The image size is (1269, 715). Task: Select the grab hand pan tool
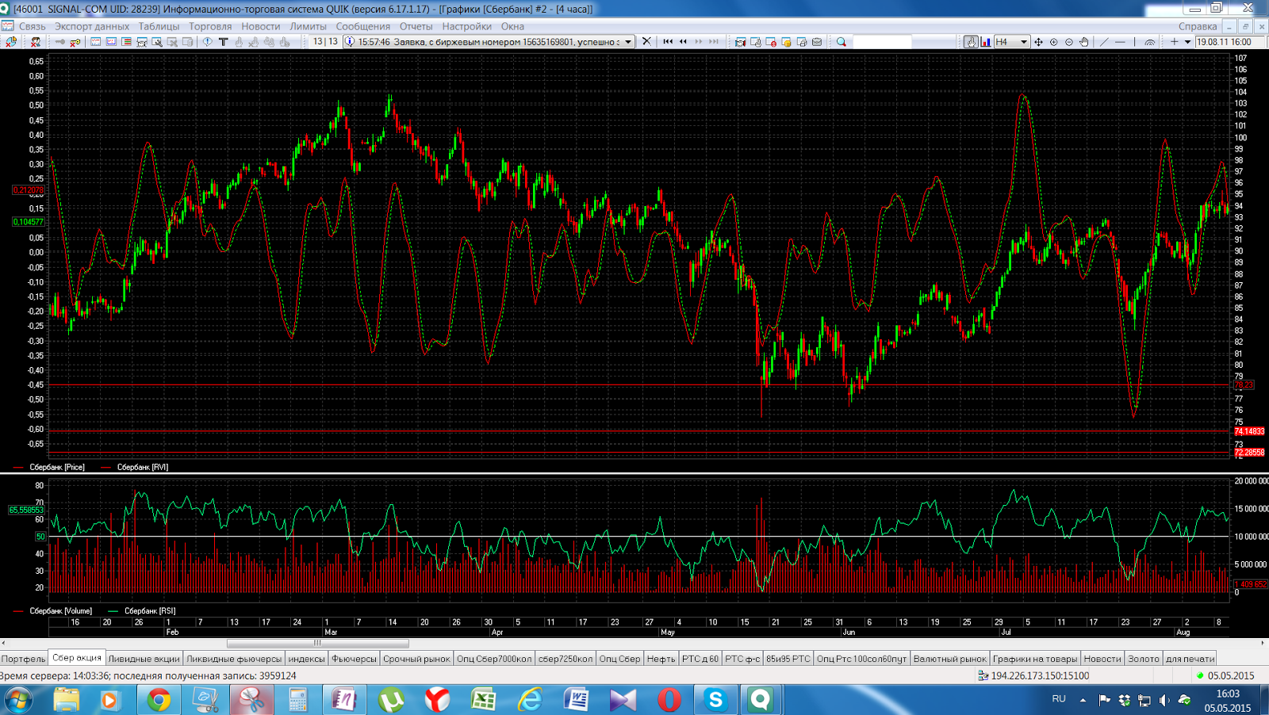[x=1083, y=41]
